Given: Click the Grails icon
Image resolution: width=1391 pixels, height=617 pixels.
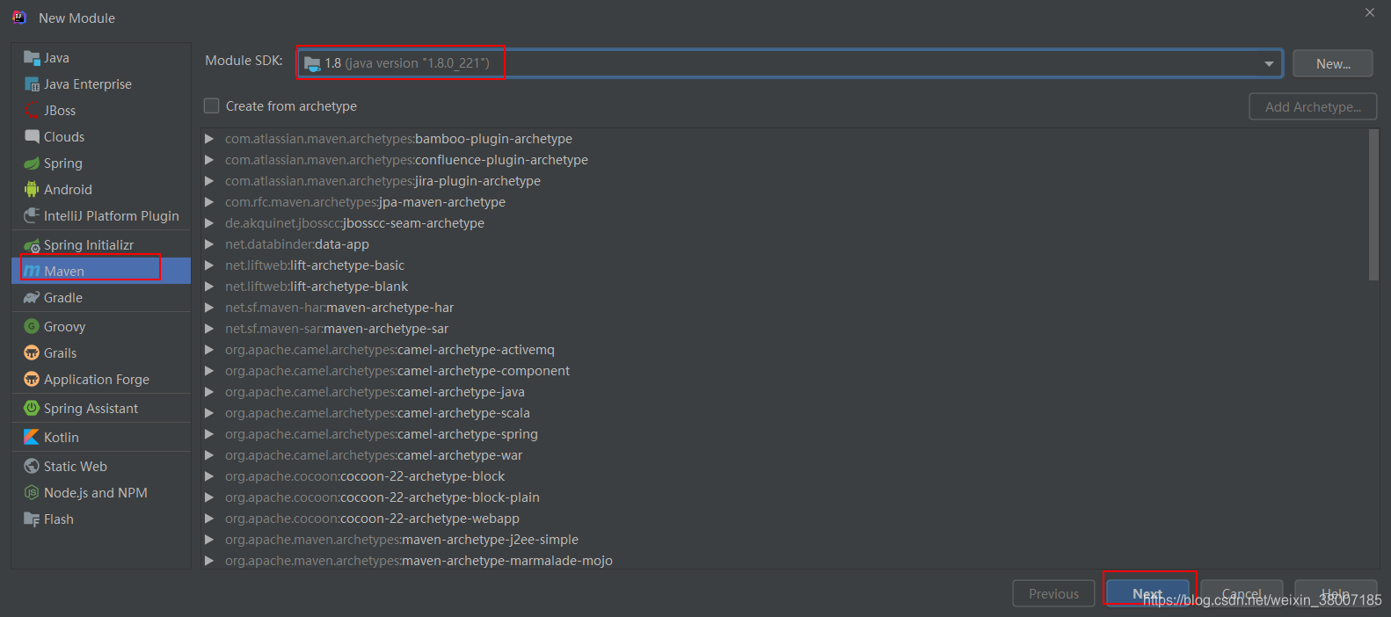Looking at the screenshot, I should coord(32,353).
